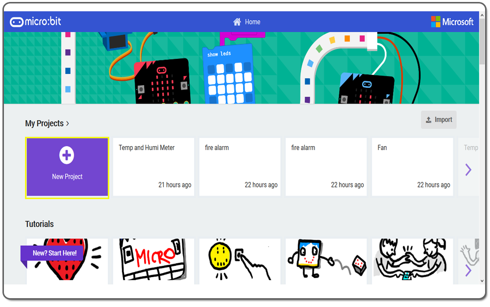Click the New? Start Here! banner
This screenshot has width=490, height=307.
click(52, 253)
